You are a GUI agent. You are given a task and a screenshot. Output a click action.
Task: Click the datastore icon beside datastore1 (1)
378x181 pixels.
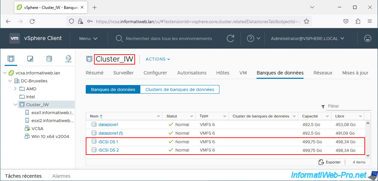pos(94,133)
